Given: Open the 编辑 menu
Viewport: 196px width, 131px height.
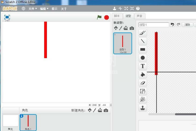Looking at the screenshot, I should pos(44,9).
